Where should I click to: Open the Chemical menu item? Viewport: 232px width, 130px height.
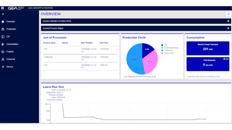click(11, 59)
